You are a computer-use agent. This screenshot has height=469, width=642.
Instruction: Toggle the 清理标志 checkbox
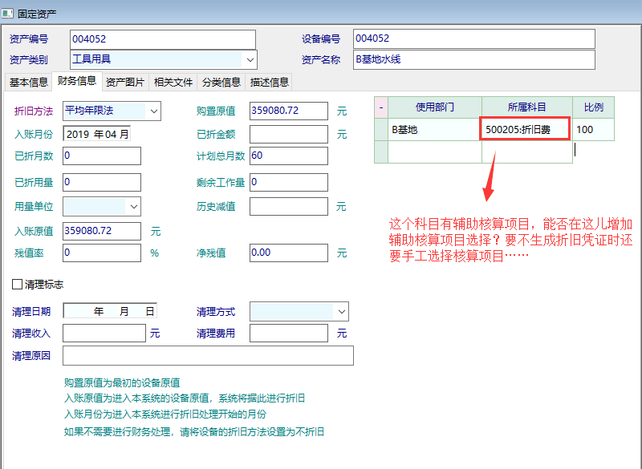(x=18, y=285)
